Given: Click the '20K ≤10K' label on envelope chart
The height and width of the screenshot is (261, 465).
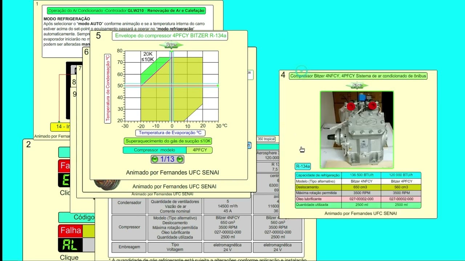Looking at the screenshot, I should [147, 57].
